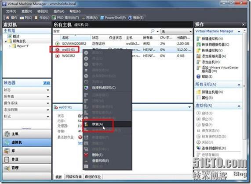Choose 查看网络(E) in the context menu
The height and width of the screenshot is (184, 251).
pyautogui.click(x=107, y=161)
